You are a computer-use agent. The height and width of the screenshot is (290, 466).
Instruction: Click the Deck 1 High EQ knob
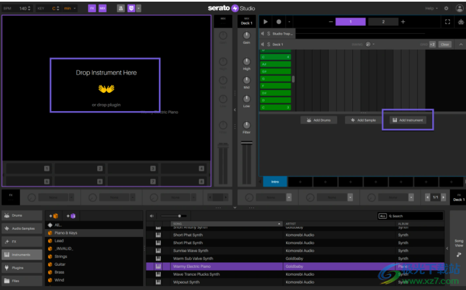(246, 61)
